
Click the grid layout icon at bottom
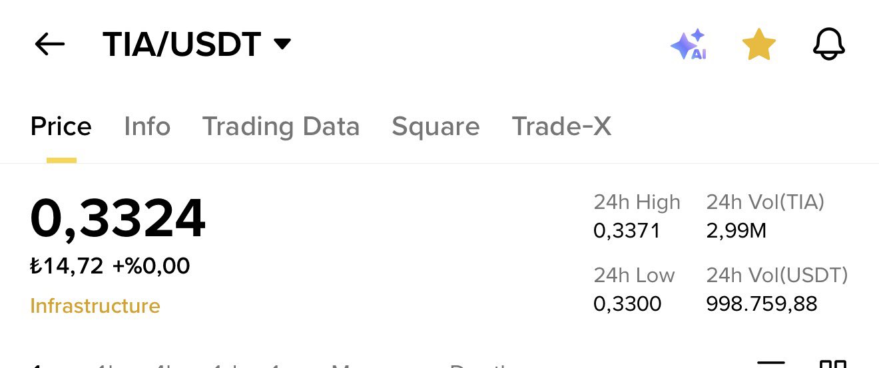coord(832,363)
